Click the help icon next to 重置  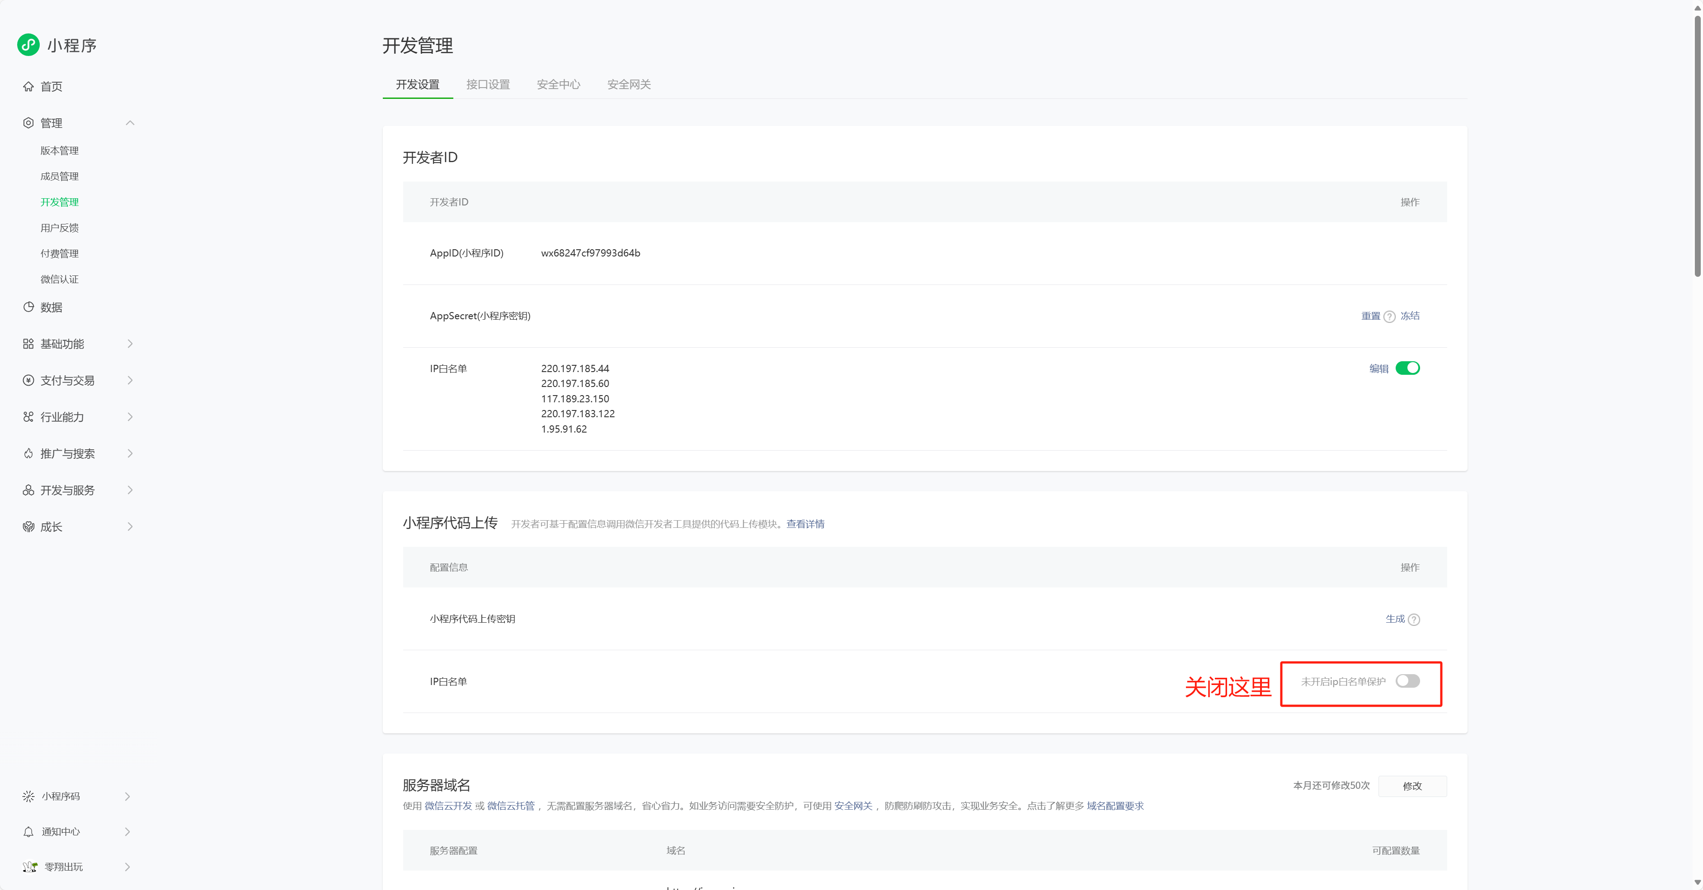1390,317
